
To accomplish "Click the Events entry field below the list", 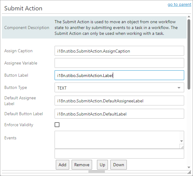I will [x=119, y=154].
